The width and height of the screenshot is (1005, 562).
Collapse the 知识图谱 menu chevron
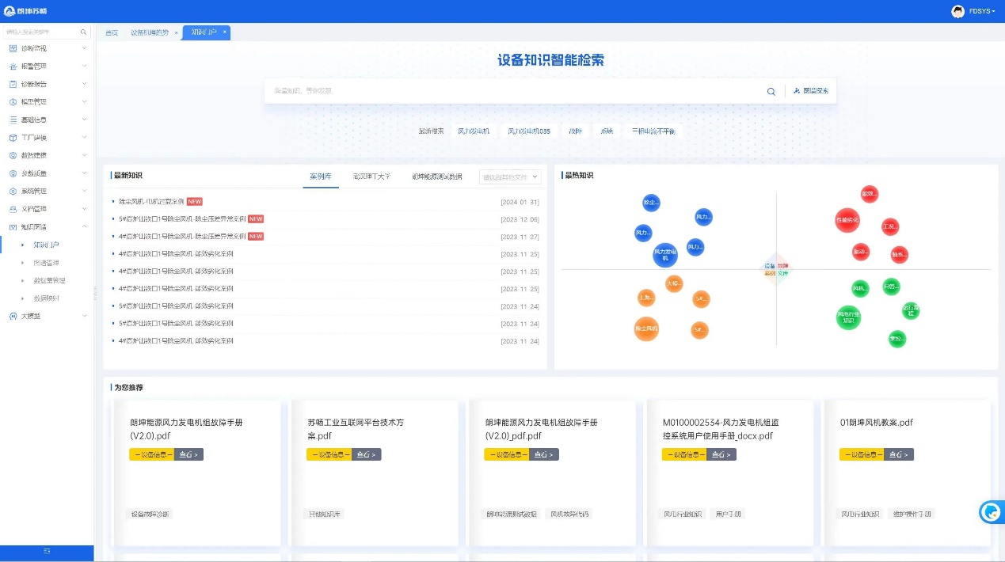point(84,227)
